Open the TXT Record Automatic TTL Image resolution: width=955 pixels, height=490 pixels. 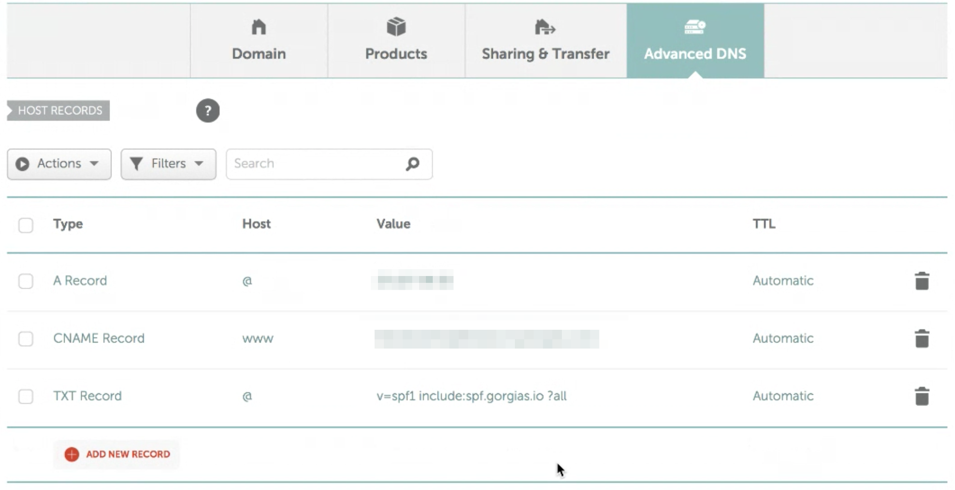coord(783,396)
